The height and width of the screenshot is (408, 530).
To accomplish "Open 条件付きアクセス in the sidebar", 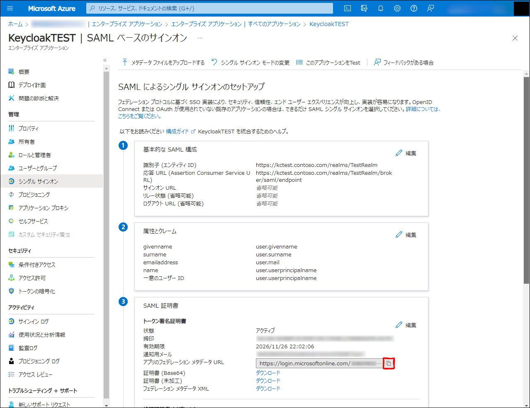I will tap(36, 265).
